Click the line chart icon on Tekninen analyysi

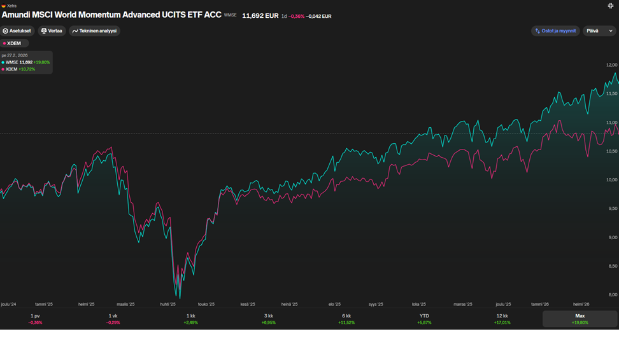(x=75, y=31)
